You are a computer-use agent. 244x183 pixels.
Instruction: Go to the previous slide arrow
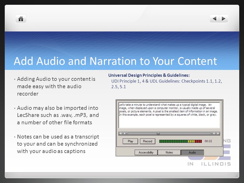(214, 19)
